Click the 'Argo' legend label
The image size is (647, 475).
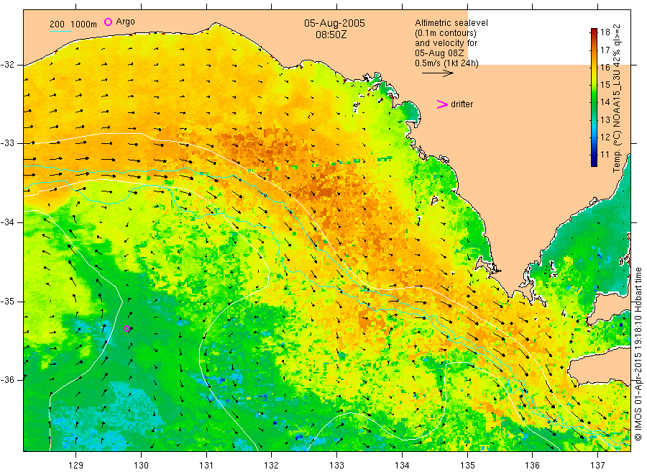point(125,22)
